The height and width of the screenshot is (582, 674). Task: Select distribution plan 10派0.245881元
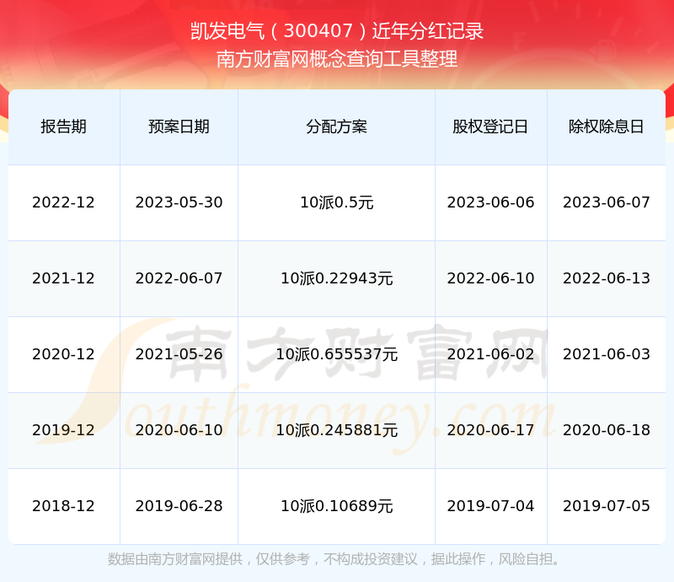[336, 429]
